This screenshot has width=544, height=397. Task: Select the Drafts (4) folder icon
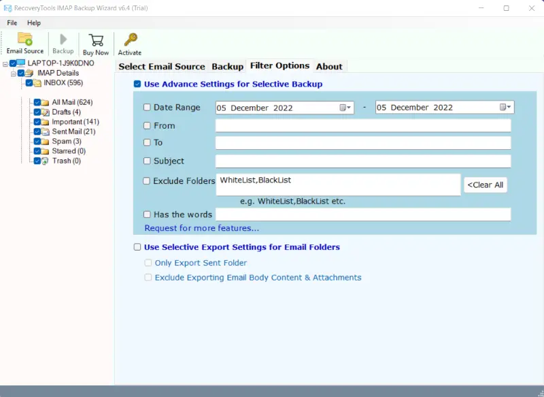[46, 112]
